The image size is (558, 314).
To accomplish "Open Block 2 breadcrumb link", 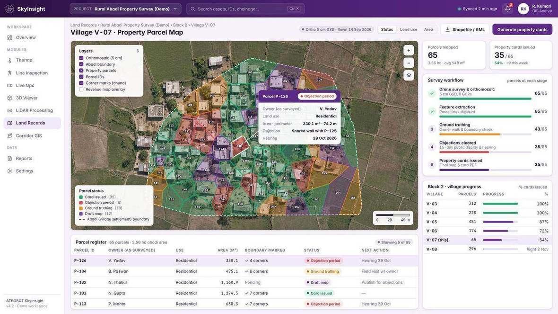I will coord(180,25).
